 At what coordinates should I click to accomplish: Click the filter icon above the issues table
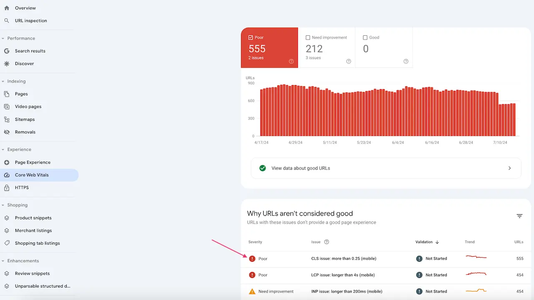(519, 216)
